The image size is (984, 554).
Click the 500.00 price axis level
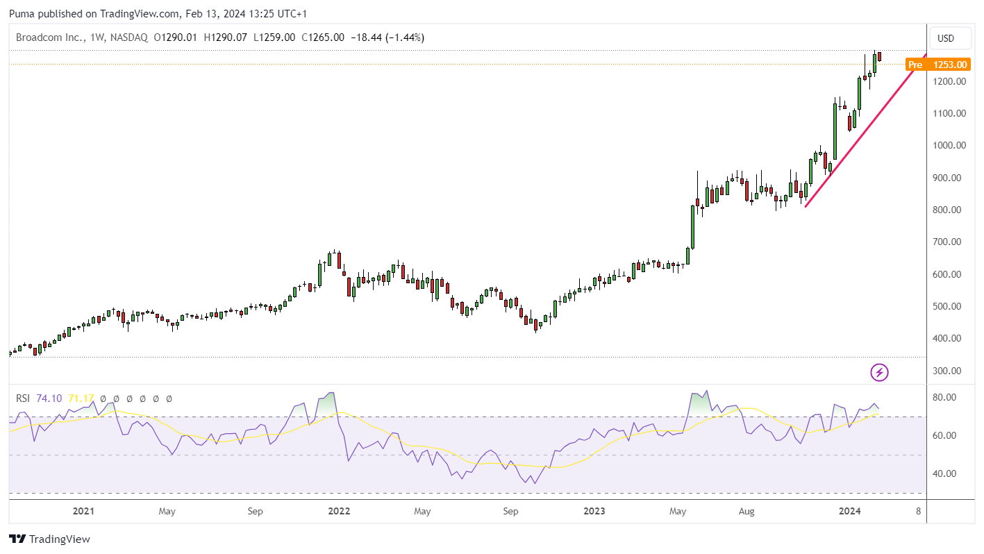click(x=949, y=307)
